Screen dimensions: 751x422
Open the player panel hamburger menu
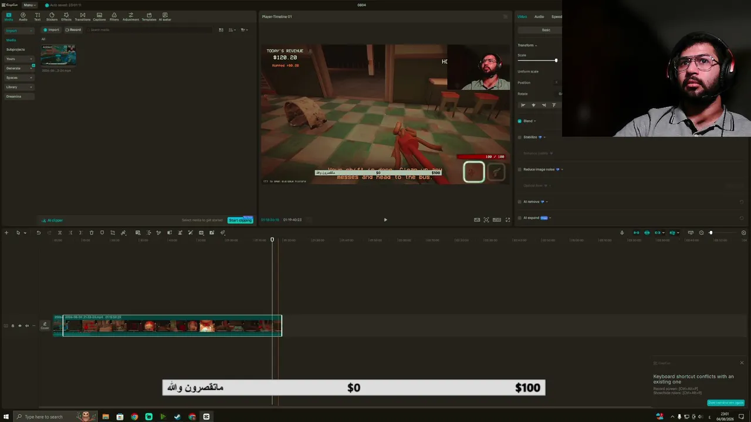(x=505, y=16)
